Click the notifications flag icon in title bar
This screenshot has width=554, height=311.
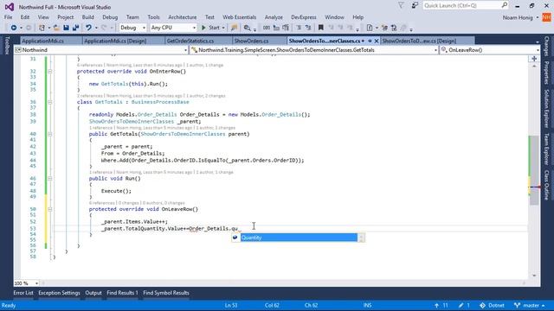(x=401, y=6)
